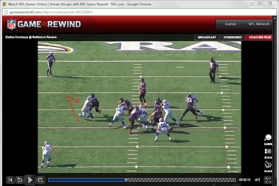Click the video player frame
279x186 pixels.
tap(139, 107)
